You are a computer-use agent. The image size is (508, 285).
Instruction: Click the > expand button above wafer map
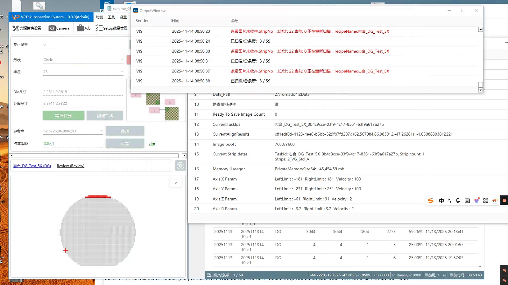point(176,183)
